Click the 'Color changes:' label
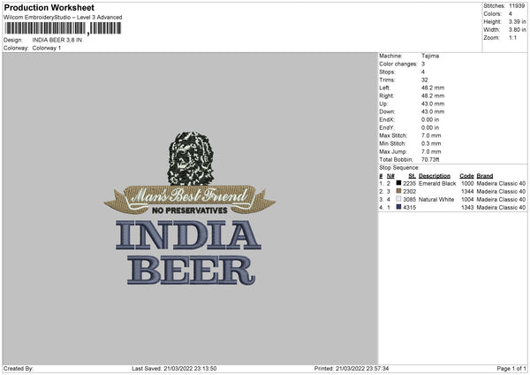Image resolution: width=530 pixels, height=375 pixels. tap(398, 64)
